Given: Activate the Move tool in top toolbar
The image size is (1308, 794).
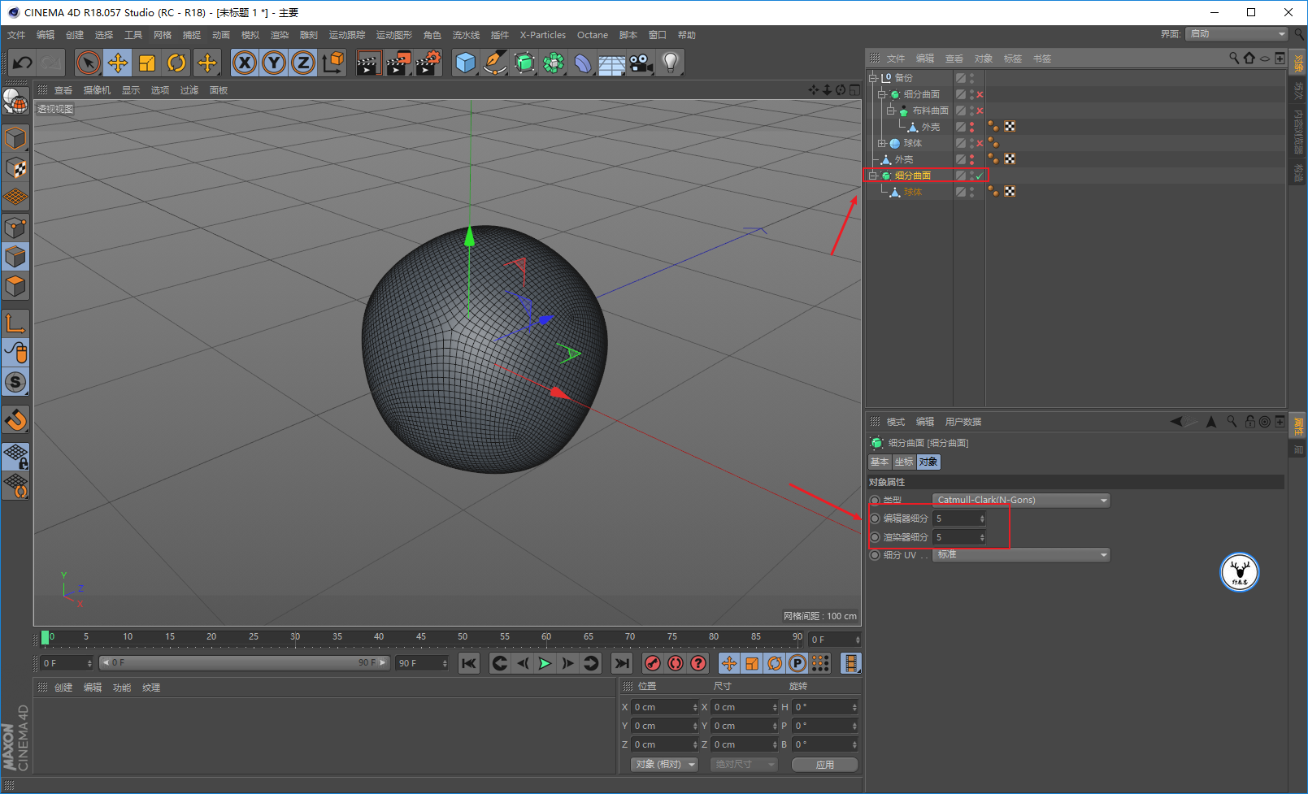Looking at the screenshot, I should 118,63.
